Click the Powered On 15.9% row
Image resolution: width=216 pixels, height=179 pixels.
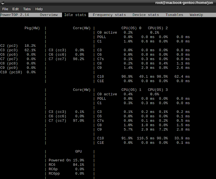pos(66,160)
